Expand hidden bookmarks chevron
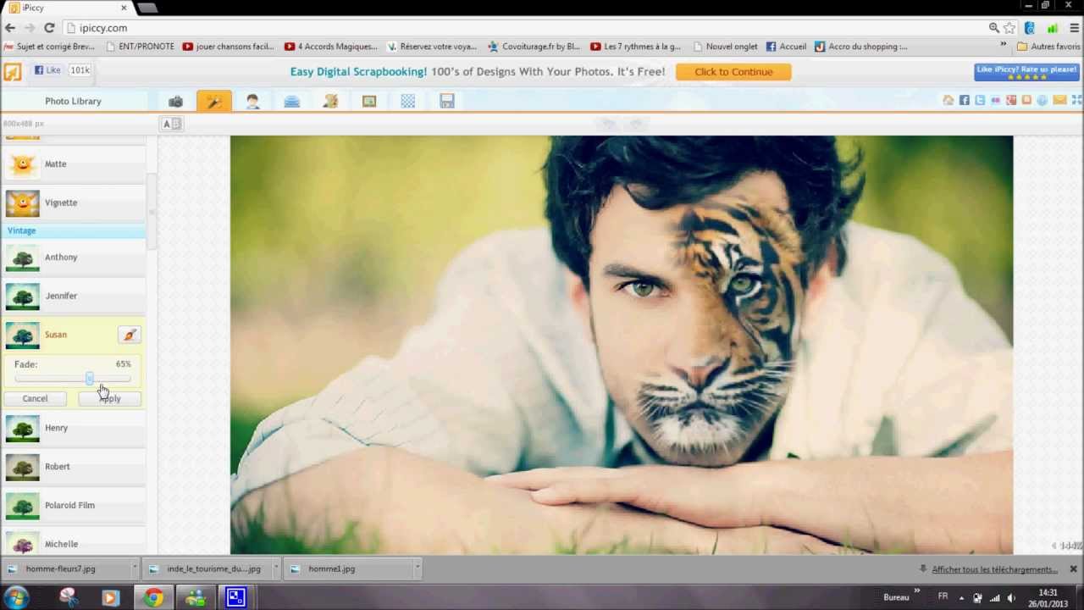Viewport: 1084px width, 610px height. click(1004, 46)
